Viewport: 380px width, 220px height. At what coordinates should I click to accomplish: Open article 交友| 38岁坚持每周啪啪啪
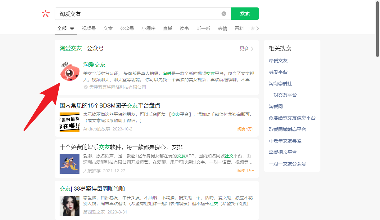92,189
